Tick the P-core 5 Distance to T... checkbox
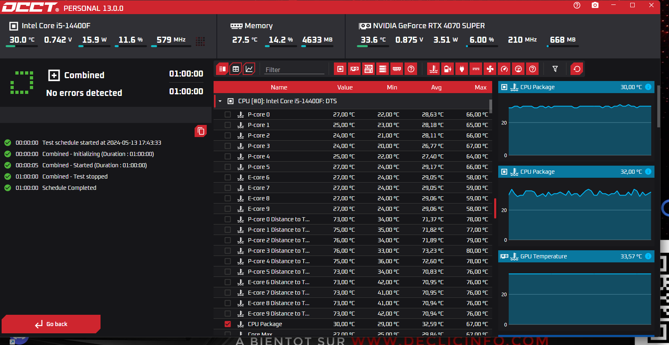 pos(228,272)
